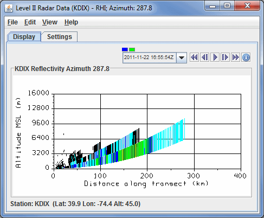
Task: Click the Altitude MSL (m) axis label
Action: 18,133
